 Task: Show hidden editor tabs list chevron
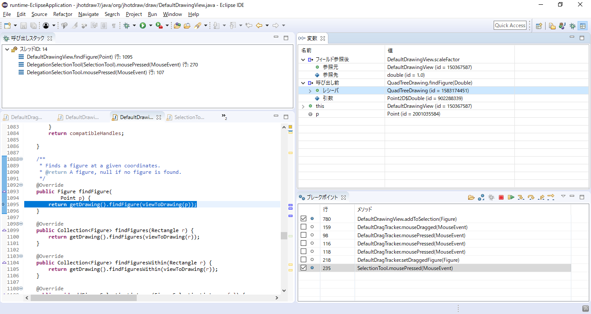click(224, 116)
